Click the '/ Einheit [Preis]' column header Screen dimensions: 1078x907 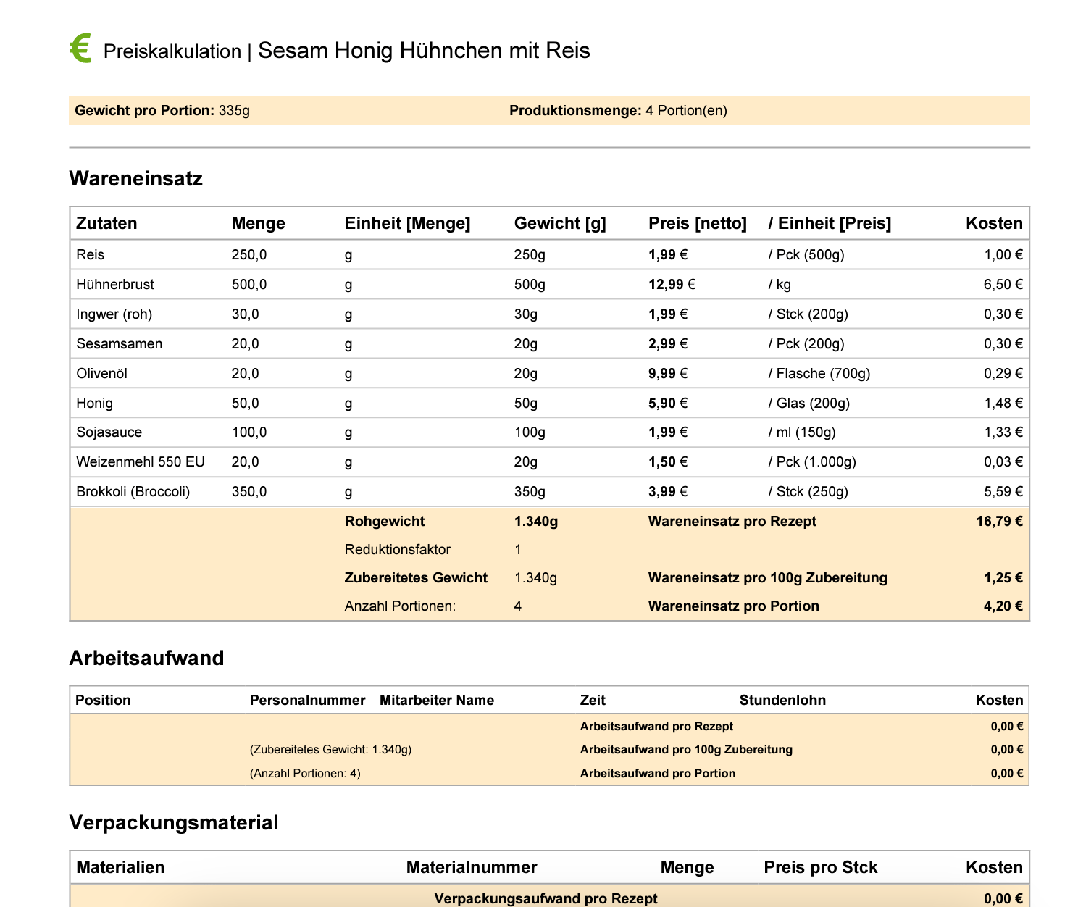830,223
